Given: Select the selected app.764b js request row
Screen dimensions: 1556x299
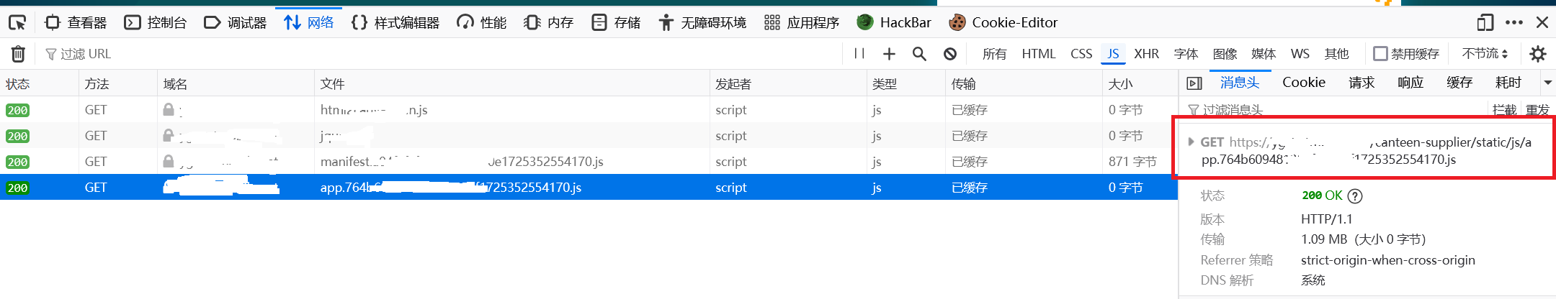Looking at the screenshot, I should click(589, 188).
